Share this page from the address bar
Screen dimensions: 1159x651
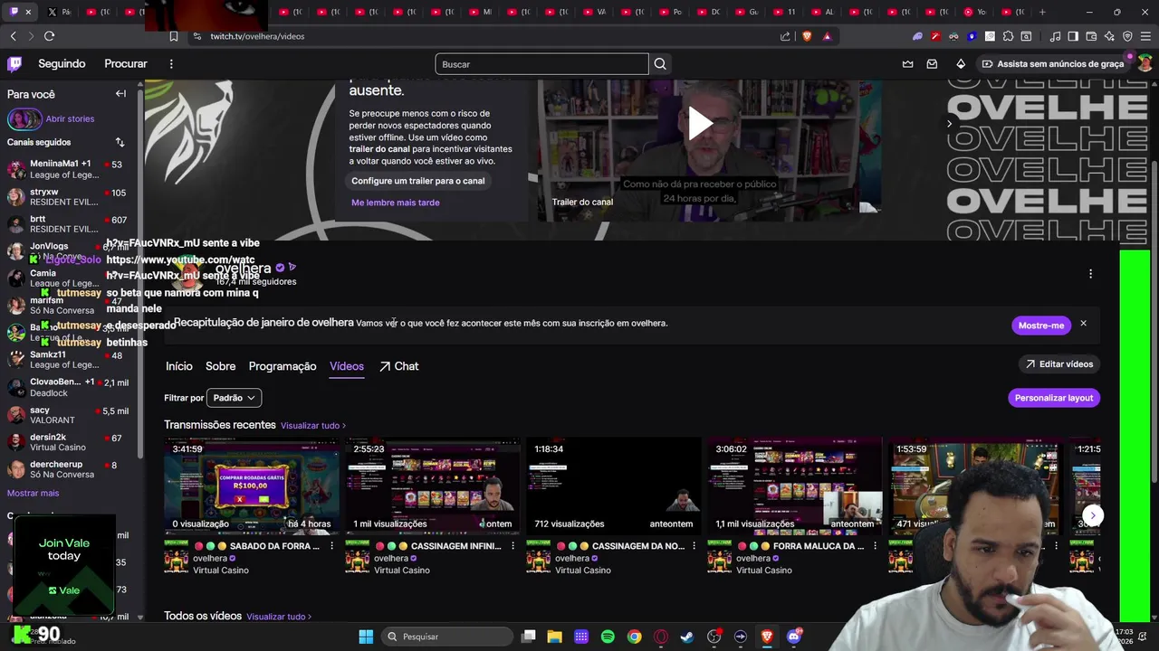coord(785,36)
